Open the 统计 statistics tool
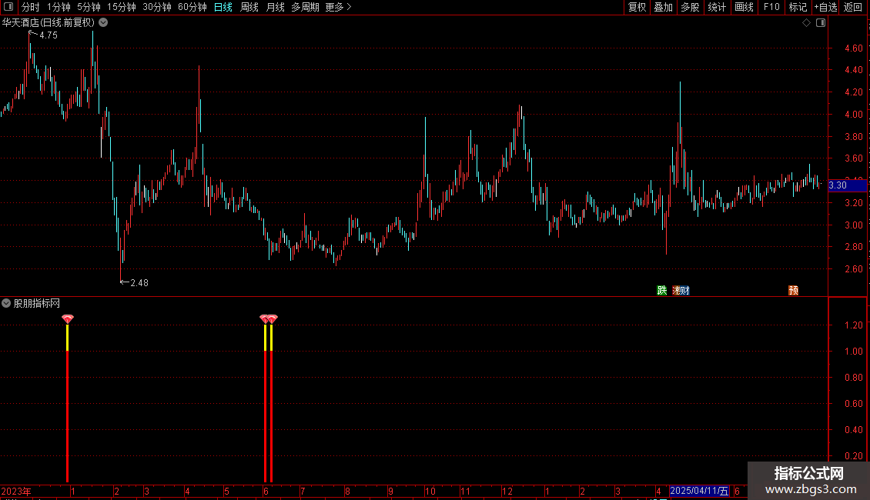This screenshot has height=500, width=870. pyautogui.click(x=717, y=7)
